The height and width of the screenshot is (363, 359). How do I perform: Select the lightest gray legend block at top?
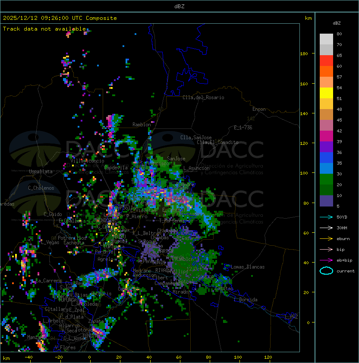click(x=326, y=39)
